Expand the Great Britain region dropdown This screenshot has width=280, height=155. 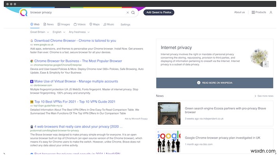(40, 32)
